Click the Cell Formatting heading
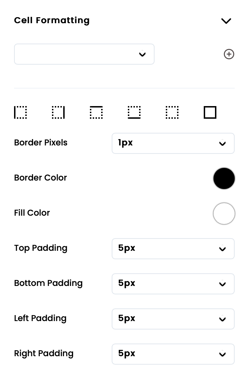 point(52,20)
